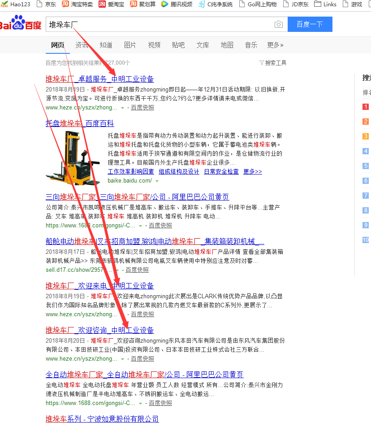Click rank number 2 in sidebar list
371x427 pixels.
(366, 122)
